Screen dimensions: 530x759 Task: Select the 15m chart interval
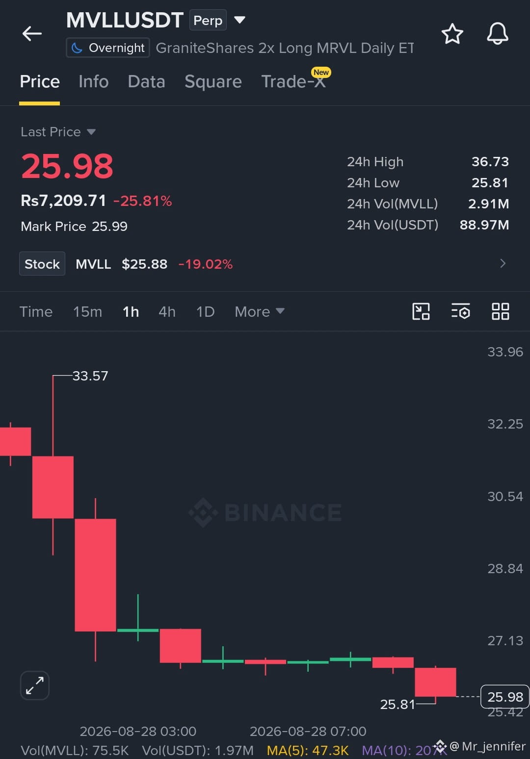pyautogui.click(x=87, y=312)
